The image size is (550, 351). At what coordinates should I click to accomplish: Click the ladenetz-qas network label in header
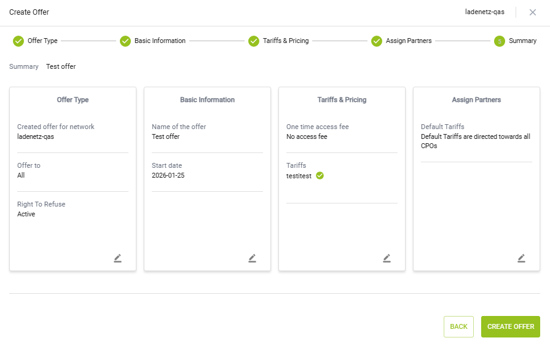click(x=485, y=12)
